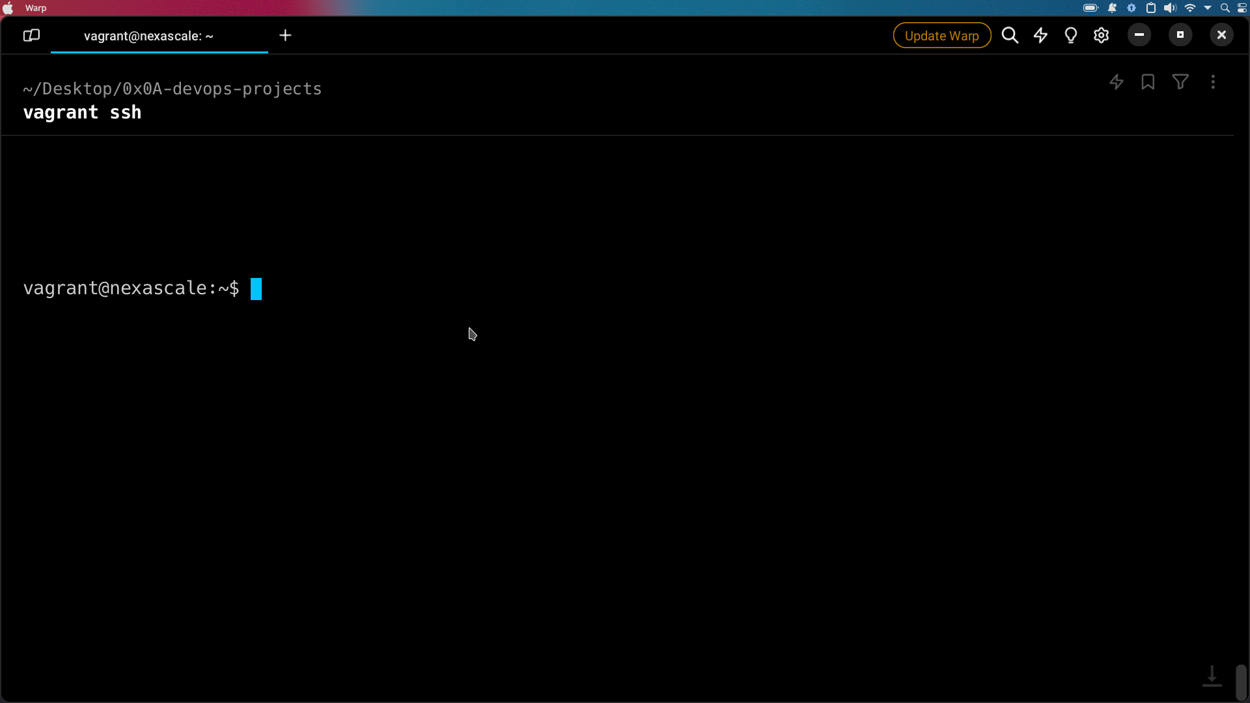Open the volume speaker menu icon
Viewport: 1250px width, 703px height.
[x=1170, y=8]
